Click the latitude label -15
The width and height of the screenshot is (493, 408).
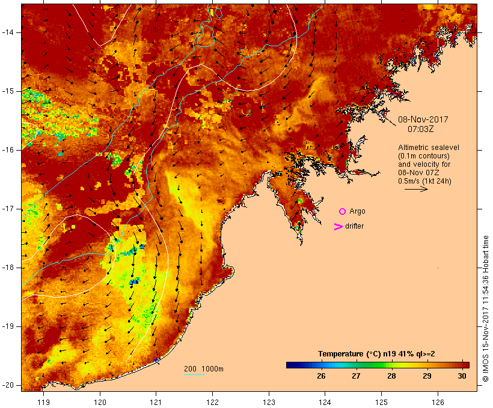click(8, 91)
